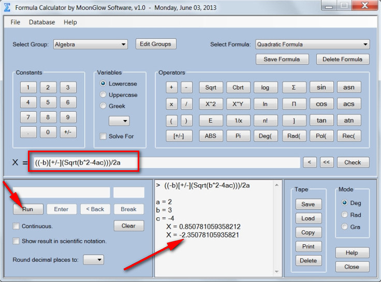Open the Help menu
381x282 pixels.
(70, 22)
